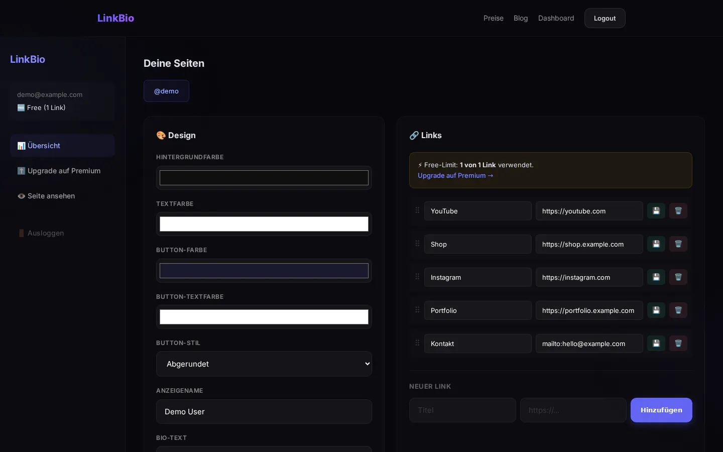Focus the Anzeigename field with Demo User
Image resolution: width=723 pixels, height=452 pixels.
[264, 412]
